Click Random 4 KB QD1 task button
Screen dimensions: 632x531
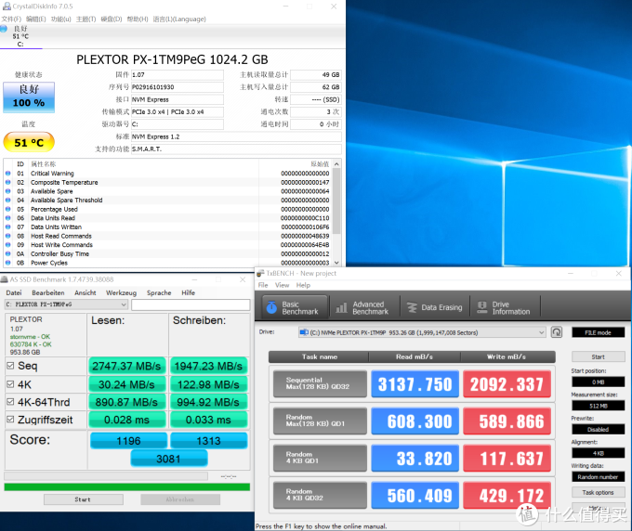coord(320,458)
